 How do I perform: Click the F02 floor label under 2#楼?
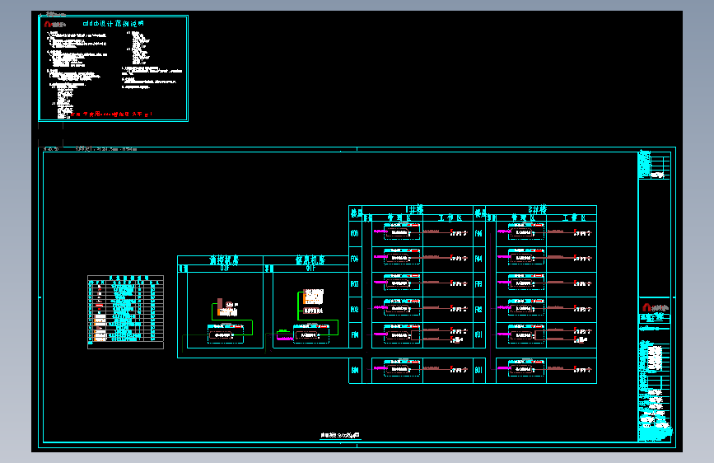click(x=478, y=310)
